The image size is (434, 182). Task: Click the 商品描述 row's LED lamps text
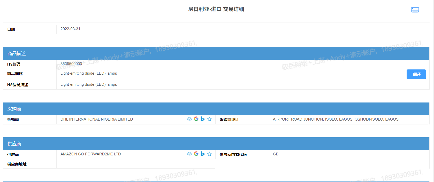[x=89, y=73]
